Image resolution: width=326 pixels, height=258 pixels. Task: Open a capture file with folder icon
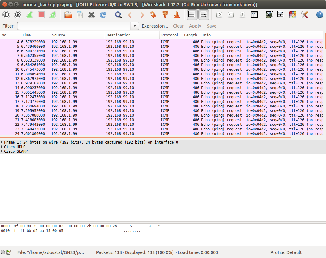click(x=68, y=15)
